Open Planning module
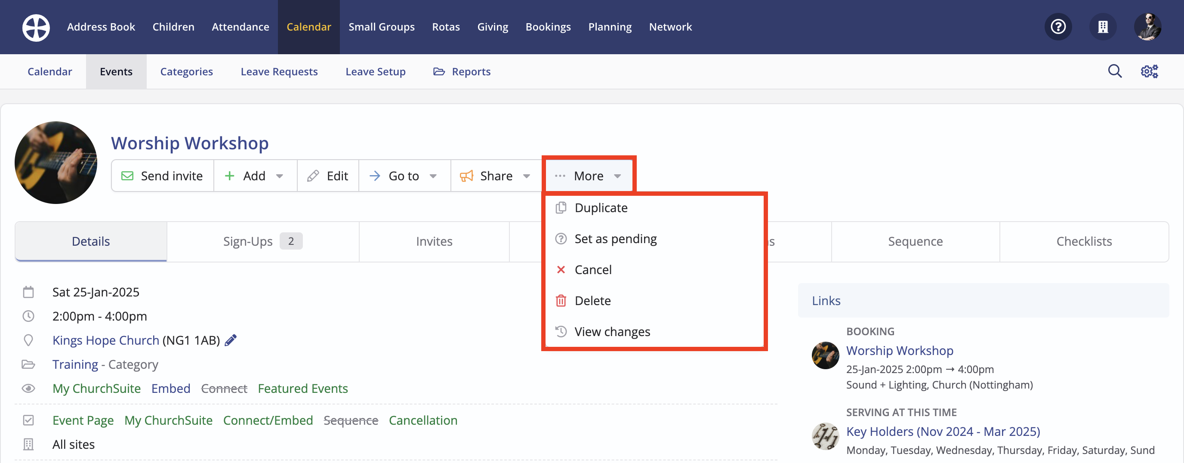 tap(610, 27)
